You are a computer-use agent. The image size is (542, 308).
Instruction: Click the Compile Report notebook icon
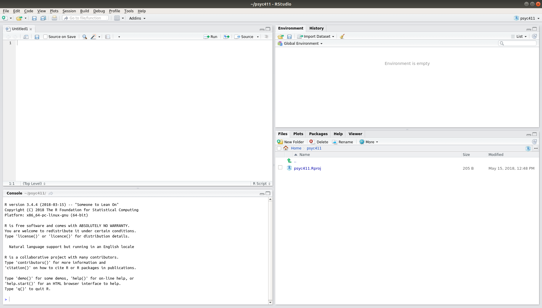108,37
